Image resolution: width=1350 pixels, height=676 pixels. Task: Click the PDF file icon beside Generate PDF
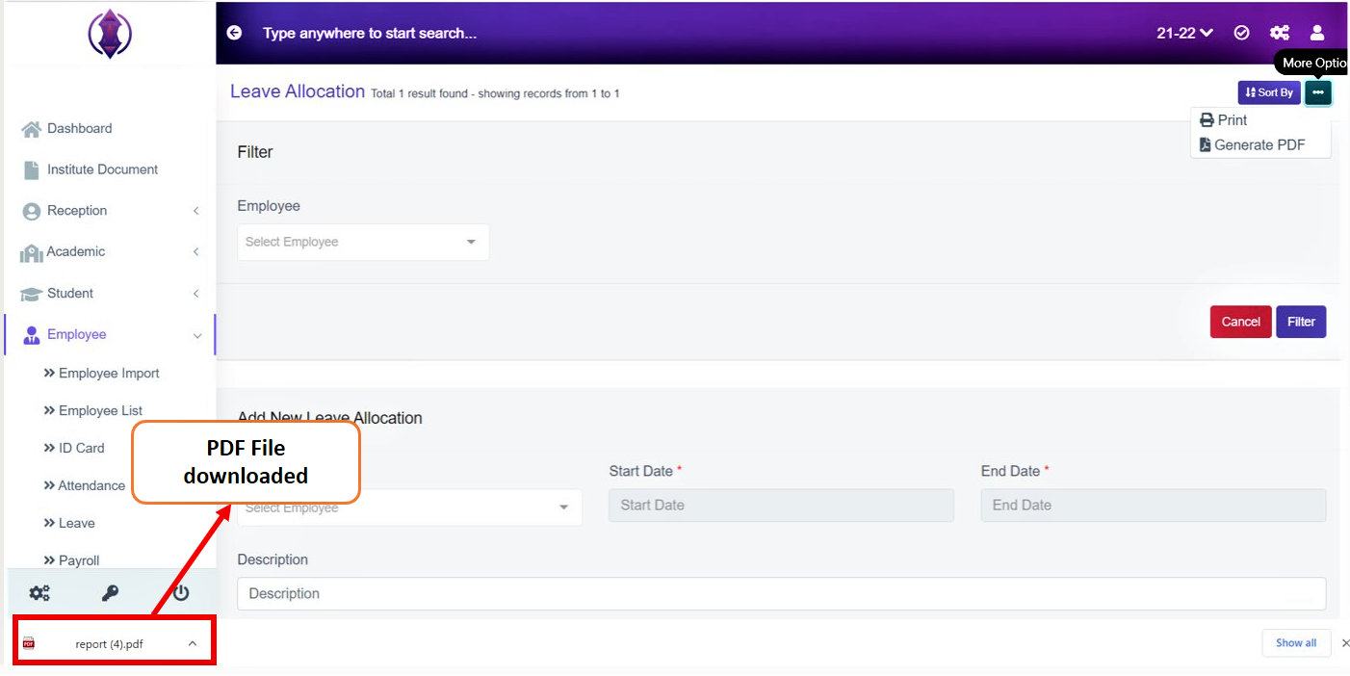click(x=1206, y=145)
